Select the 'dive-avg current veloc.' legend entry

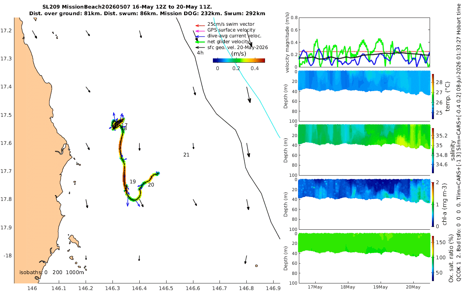tap(234, 36)
